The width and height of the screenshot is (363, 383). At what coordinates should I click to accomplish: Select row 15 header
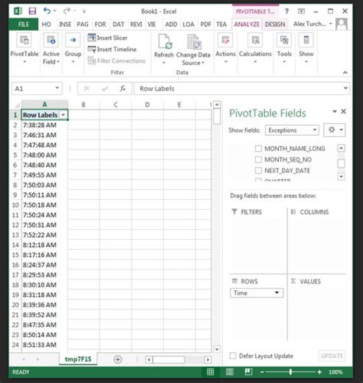tap(16, 255)
